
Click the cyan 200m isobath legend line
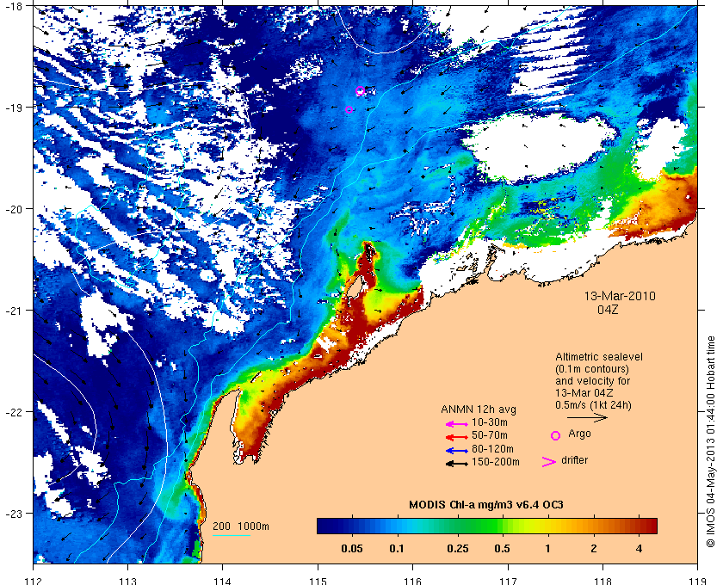[x=231, y=536]
